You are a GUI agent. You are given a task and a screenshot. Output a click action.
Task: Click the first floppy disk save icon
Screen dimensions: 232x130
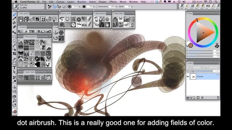coord(21,19)
